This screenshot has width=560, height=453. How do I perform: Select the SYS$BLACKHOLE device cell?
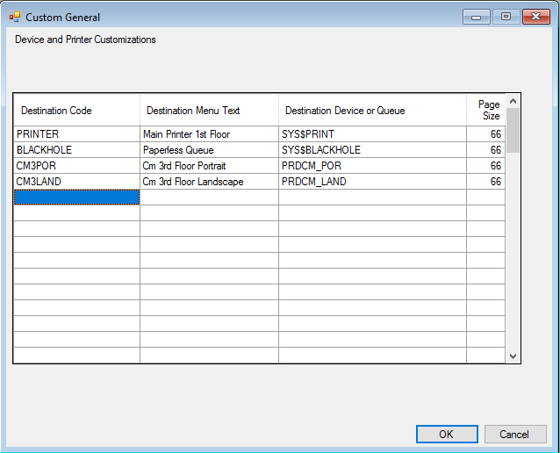pos(372,150)
